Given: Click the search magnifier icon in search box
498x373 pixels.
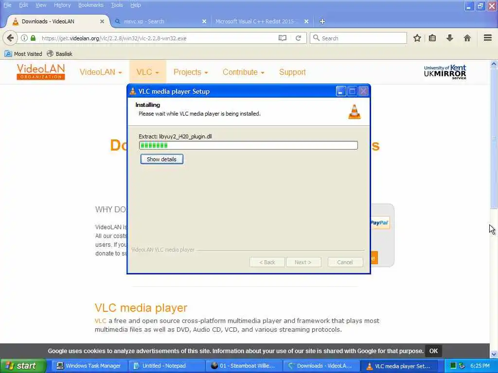Looking at the screenshot, I should click(316, 38).
